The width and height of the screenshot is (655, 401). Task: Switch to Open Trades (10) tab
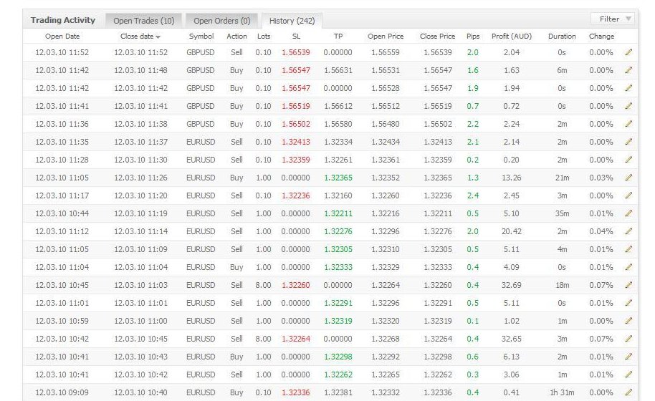pyautogui.click(x=143, y=21)
